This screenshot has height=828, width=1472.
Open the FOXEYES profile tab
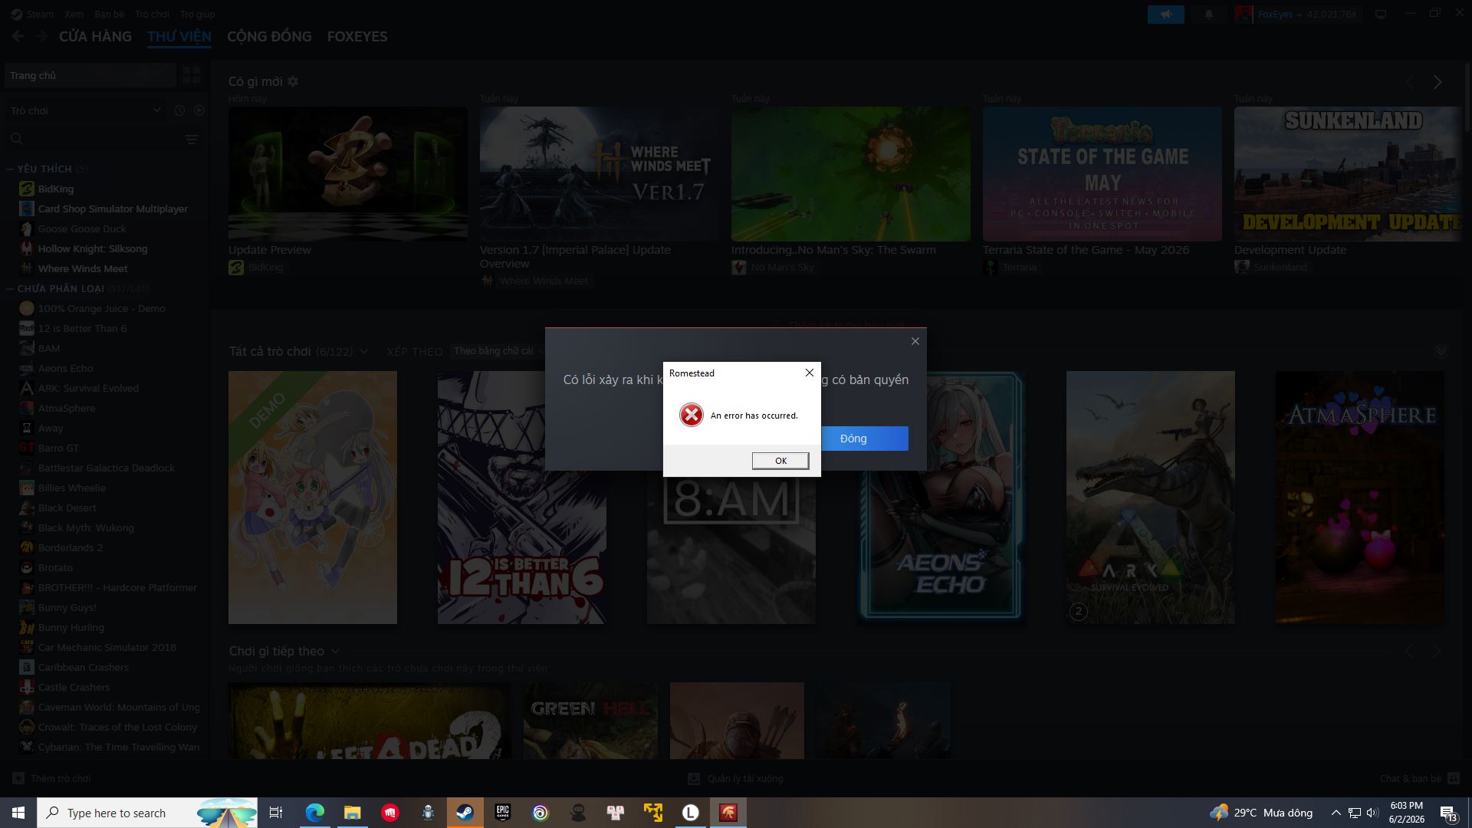pyautogui.click(x=357, y=37)
